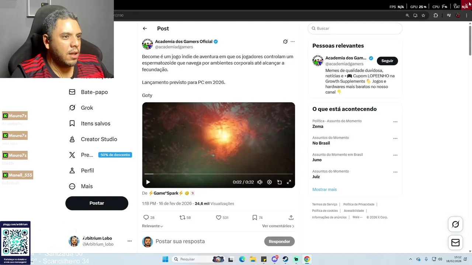Click the Postar button
This screenshot has height=265, width=472.
pyautogui.click(x=97, y=203)
